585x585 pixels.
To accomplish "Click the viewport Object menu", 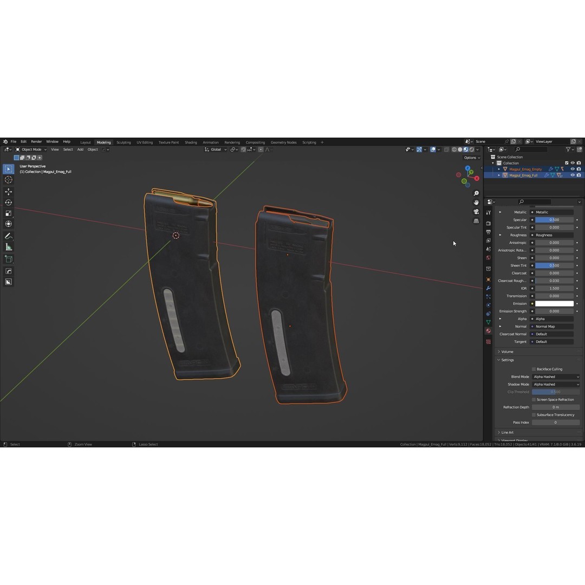I will click(x=93, y=149).
